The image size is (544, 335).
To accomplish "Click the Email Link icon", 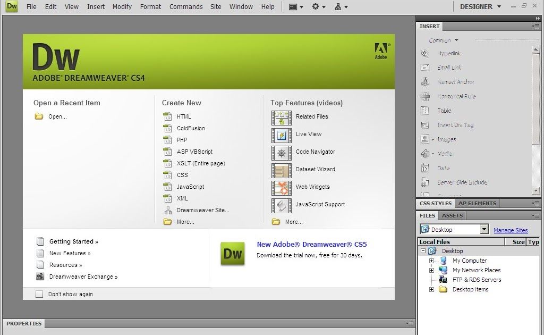I will [x=425, y=68].
